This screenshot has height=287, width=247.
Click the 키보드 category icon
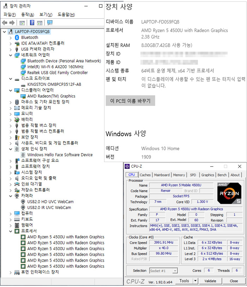pyautogui.click(x=17, y=219)
